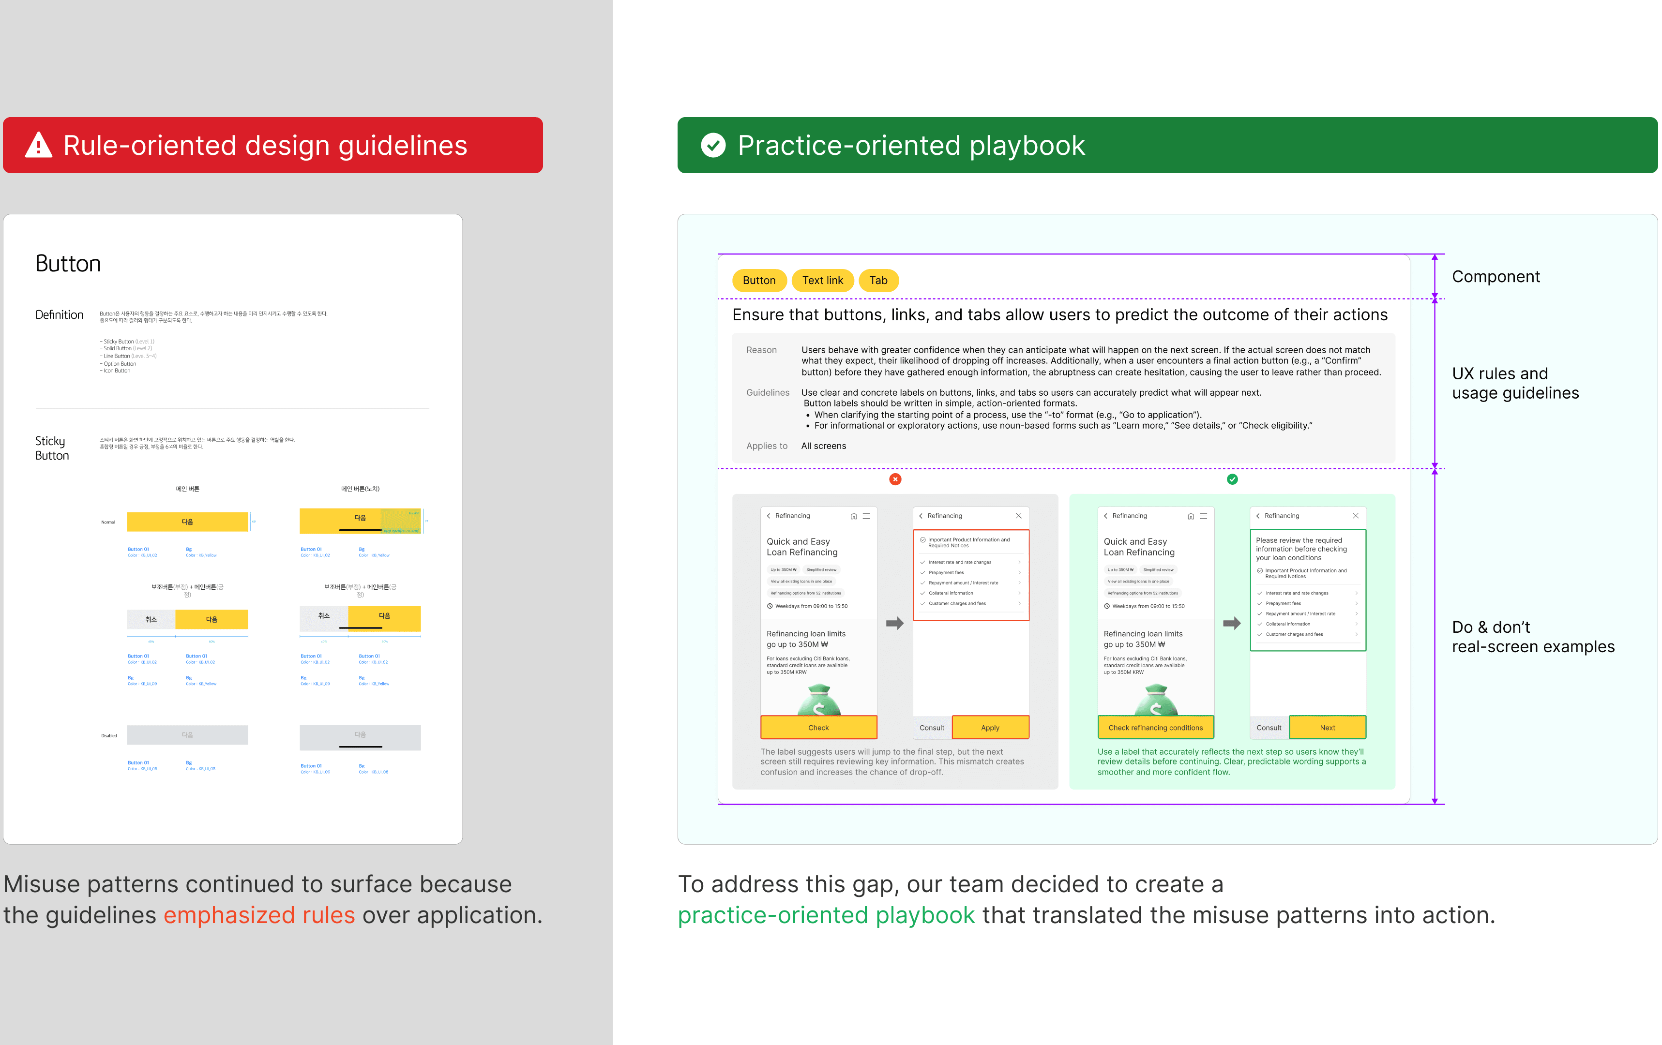Viewport: 1662px width, 1045px height.
Task: Click the checkmark icon beside Practice-oriented playbook
Action: [x=713, y=145]
